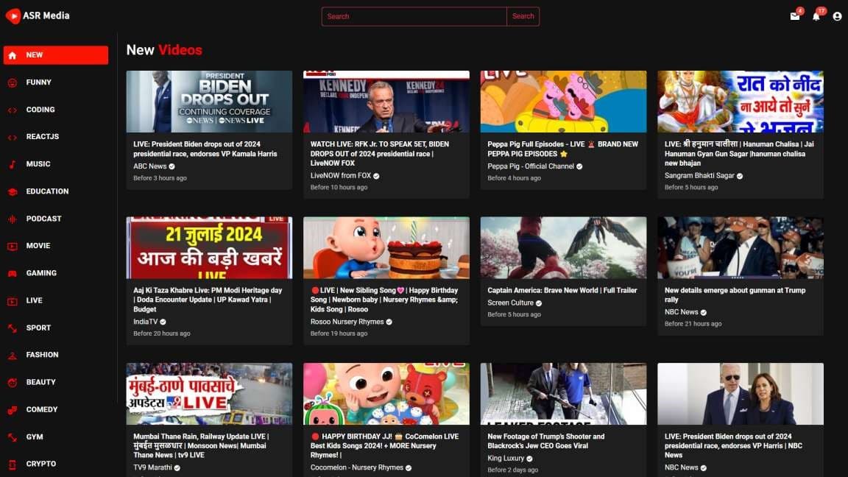
Task: Open the notifications bell icon
Action: (x=816, y=16)
